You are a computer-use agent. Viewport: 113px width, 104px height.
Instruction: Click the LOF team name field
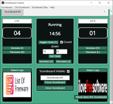click(17, 21)
